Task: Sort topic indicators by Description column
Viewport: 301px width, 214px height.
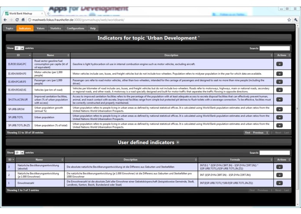Action: [172, 55]
